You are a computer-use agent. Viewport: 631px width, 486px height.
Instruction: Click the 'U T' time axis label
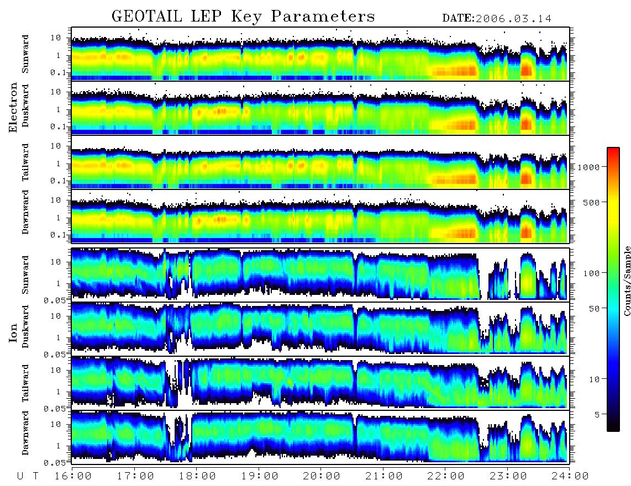point(28,476)
